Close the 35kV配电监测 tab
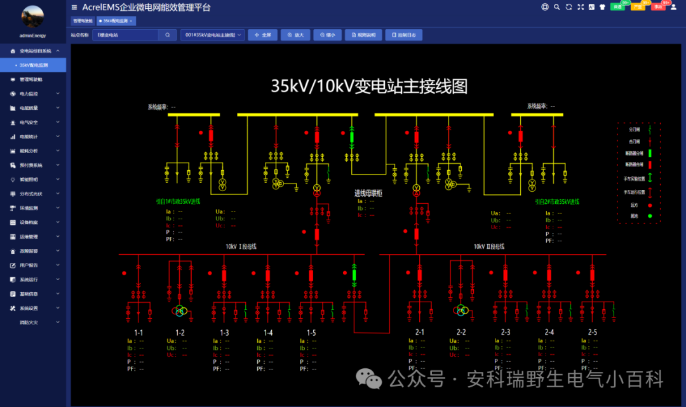 [x=131, y=21]
